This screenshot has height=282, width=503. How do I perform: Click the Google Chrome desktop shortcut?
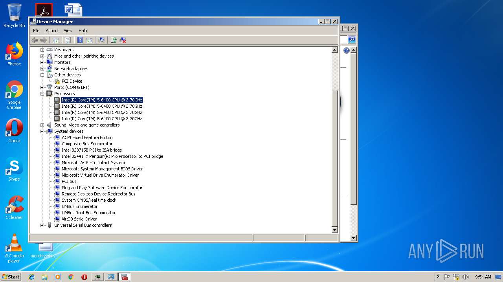(x=14, y=95)
